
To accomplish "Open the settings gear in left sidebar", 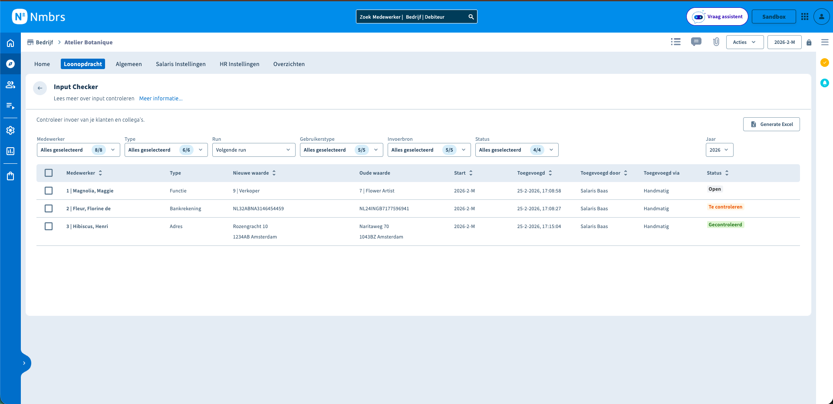I will click(10, 130).
